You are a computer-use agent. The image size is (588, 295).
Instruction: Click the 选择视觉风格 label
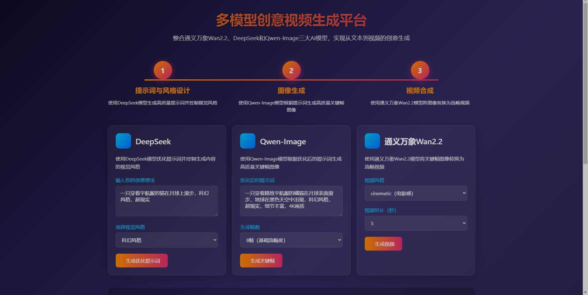[x=130, y=227]
